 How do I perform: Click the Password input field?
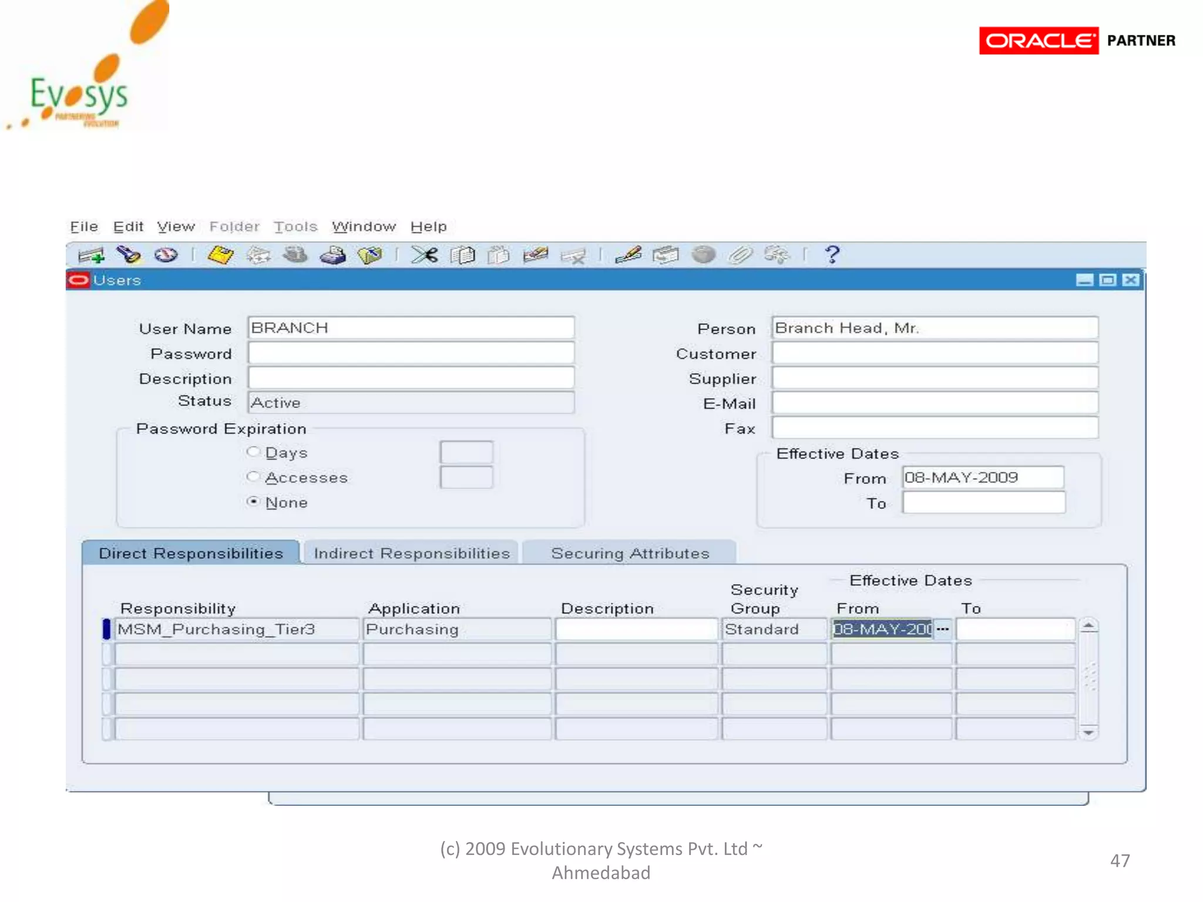click(411, 353)
